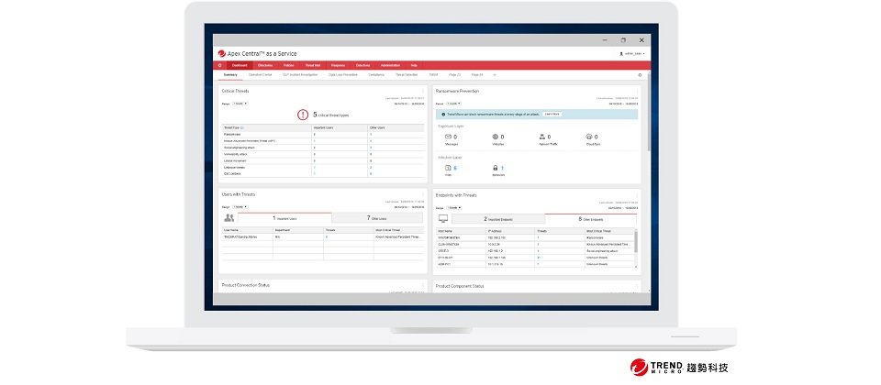Click the Messages envelope icon

tap(448, 137)
